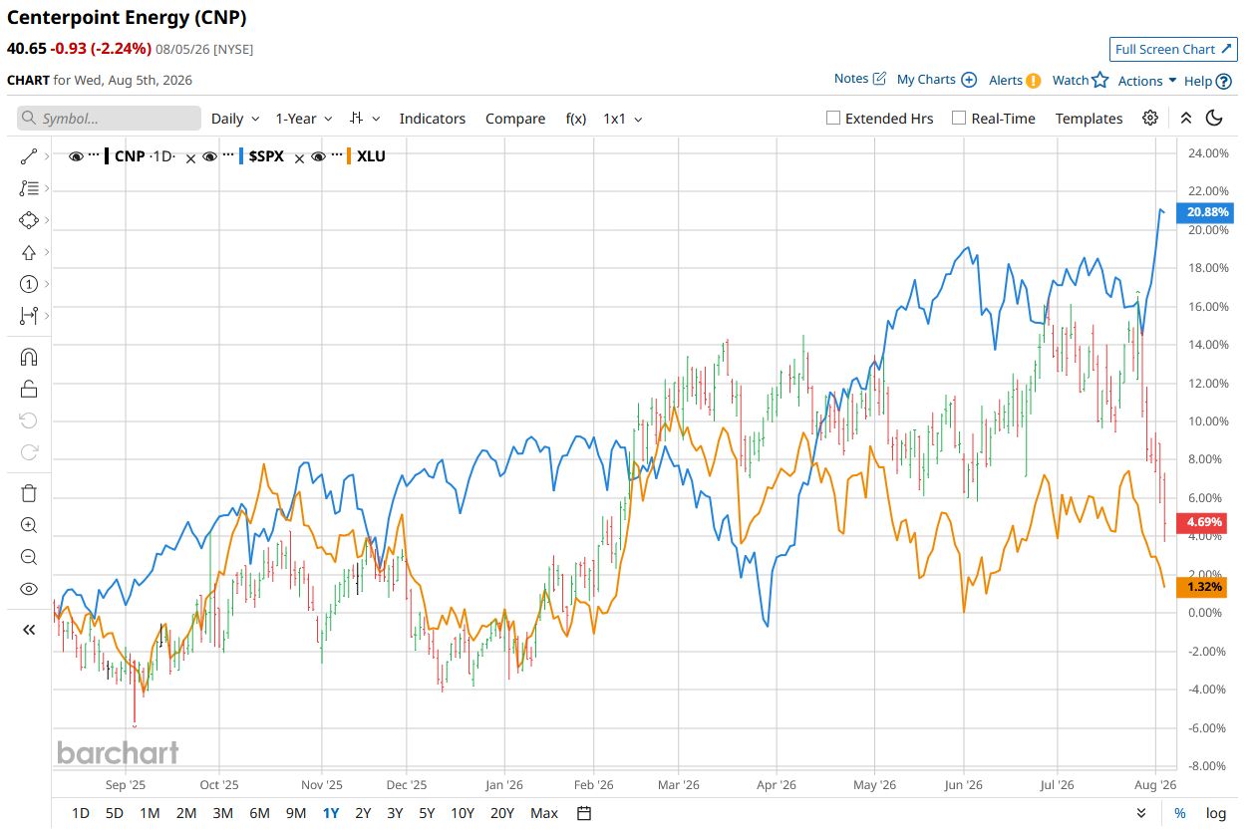The height and width of the screenshot is (830, 1252).
Task: Toggle the percent scale button
Action: pos(1180,813)
